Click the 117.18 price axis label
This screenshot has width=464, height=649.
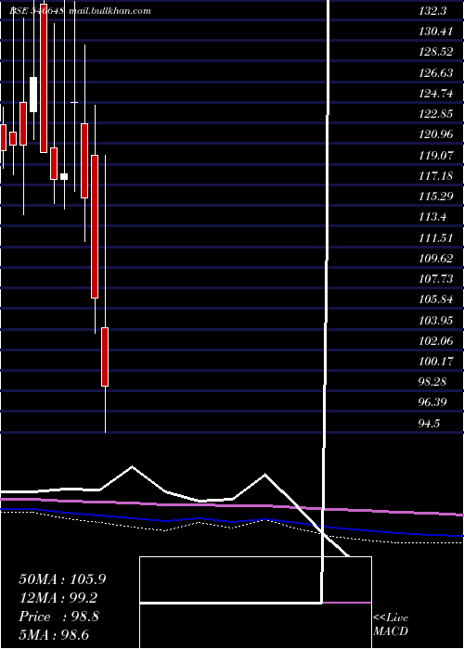(436, 176)
